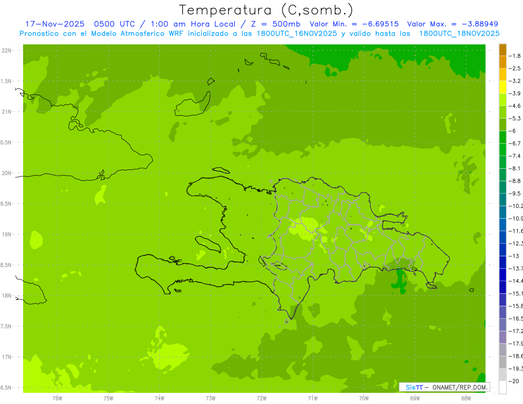The width and height of the screenshot is (523, 404).
Task: Click the '-3.9' color scale label
Action: click(x=516, y=93)
